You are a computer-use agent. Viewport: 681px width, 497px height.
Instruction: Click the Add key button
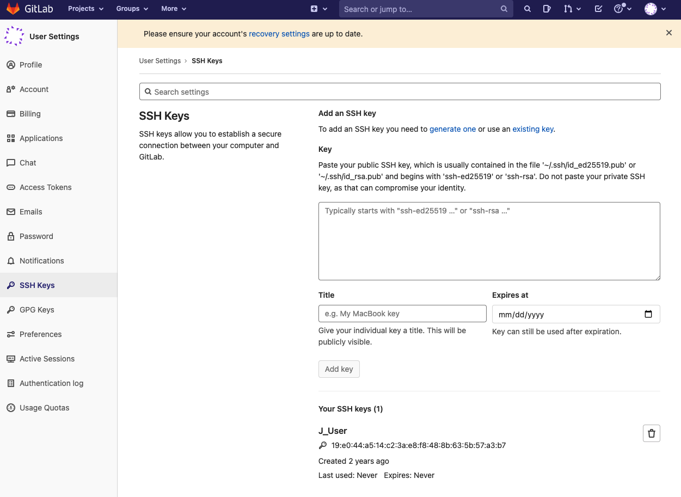[339, 369]
